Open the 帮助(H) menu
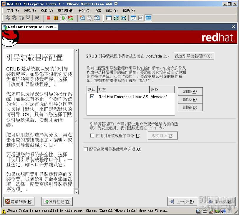239x215 pixels. [x=129, y=11]
